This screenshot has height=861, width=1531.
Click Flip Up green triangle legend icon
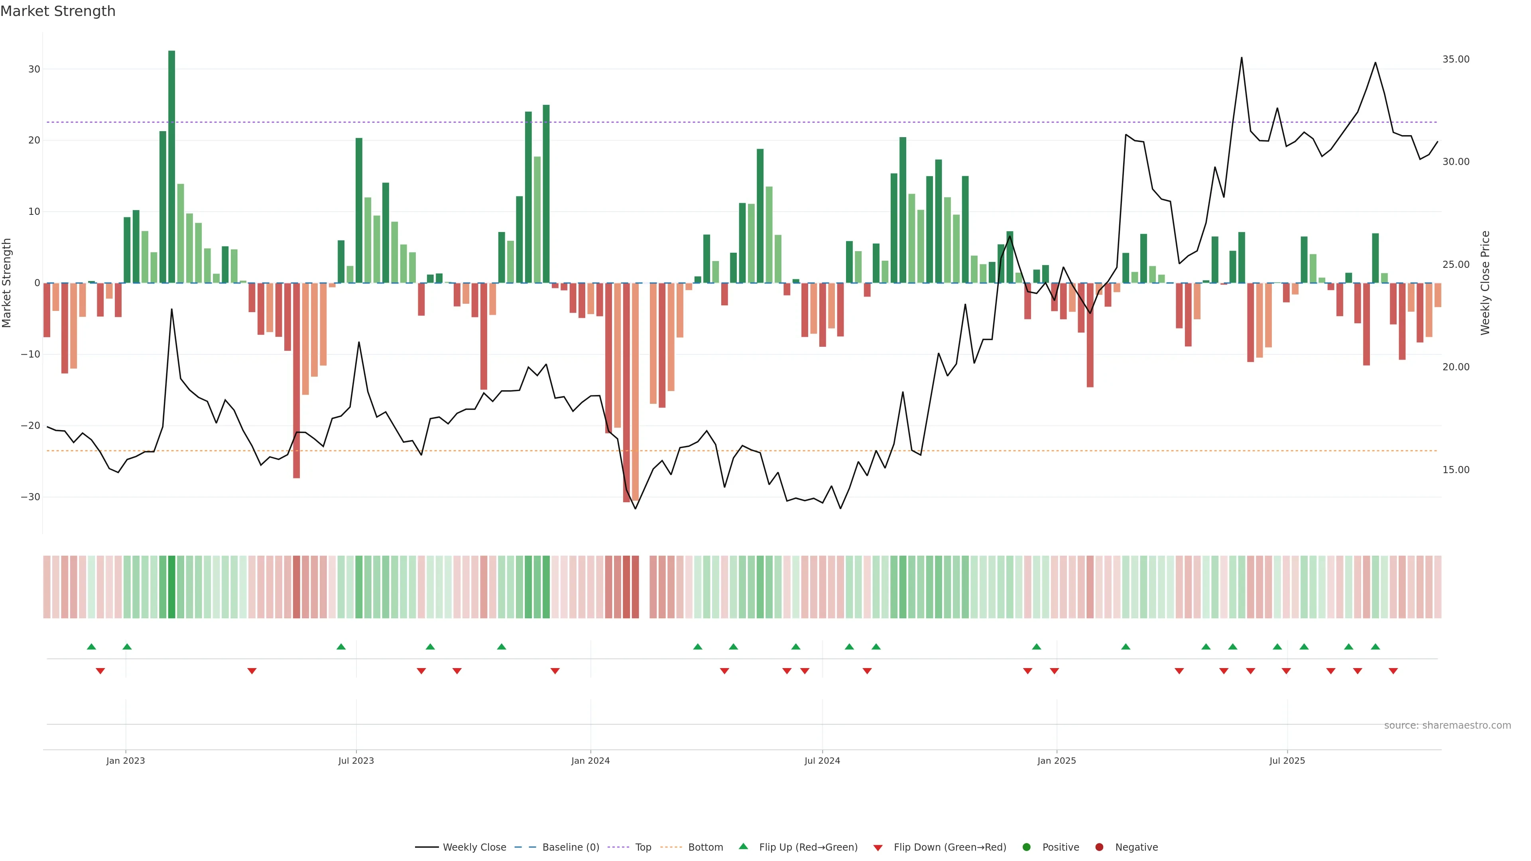click(x=743, y=846)
